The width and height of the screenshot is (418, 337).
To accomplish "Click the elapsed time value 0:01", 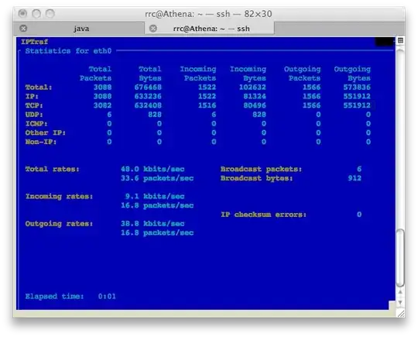I will pos(107,297).
